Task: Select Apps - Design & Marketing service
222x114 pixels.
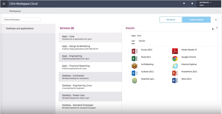Action: tap(90, 47)
